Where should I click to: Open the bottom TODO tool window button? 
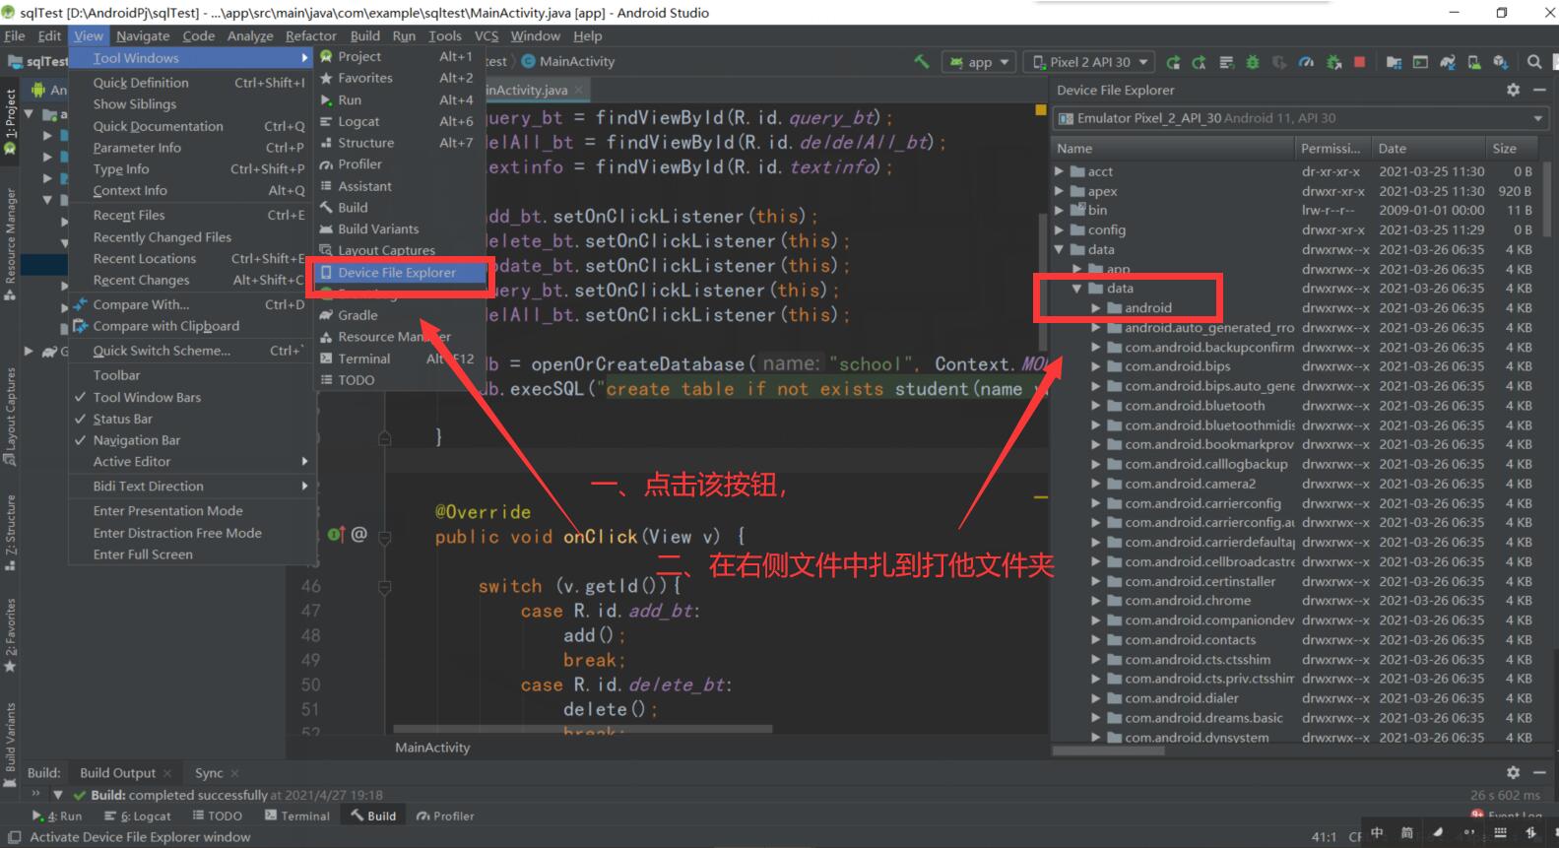[217, 816]
